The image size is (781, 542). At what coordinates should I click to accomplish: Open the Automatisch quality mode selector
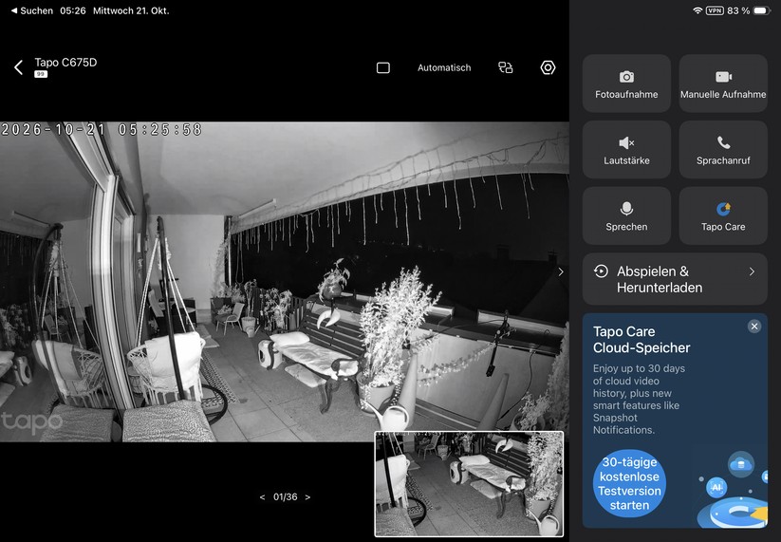click(444, 67)
